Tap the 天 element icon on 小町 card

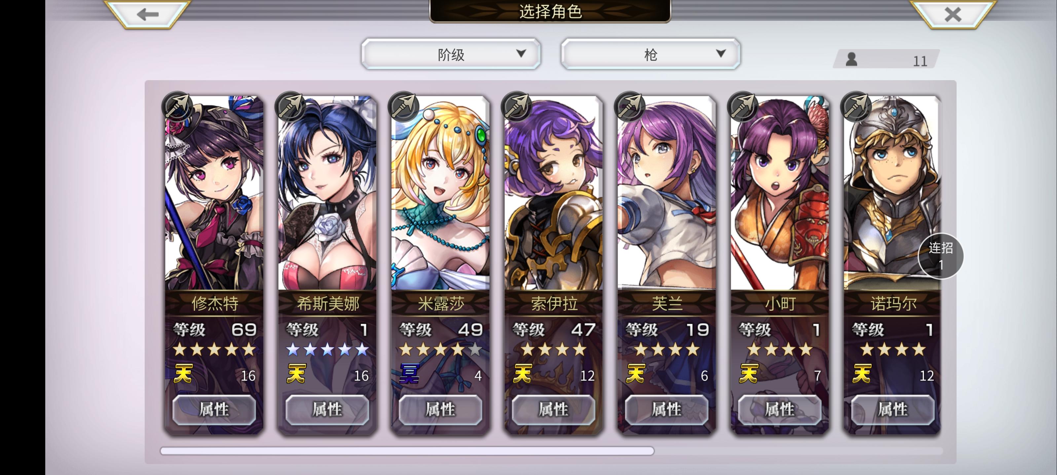(748, 373)
